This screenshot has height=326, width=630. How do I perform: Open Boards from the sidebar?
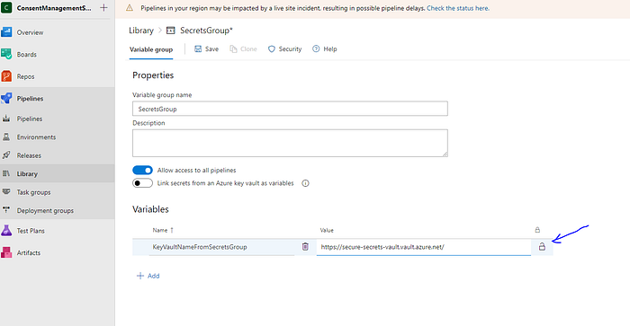(x=26, y=54)
